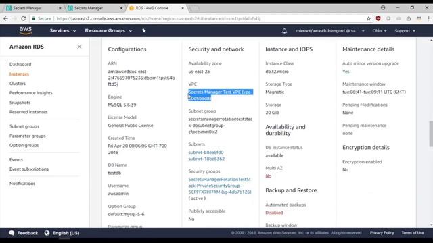Click the testdb DB Name value
Viewport: 433px width, 243px height.
[114, 173]
